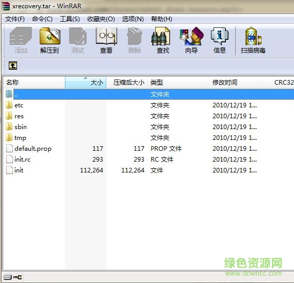Viewport: 294px width, 283px height.
Task: Select the default.prop file icon
Action: coord(9,149)
